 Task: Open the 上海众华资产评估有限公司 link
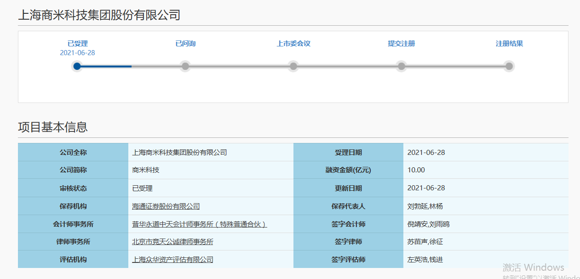click(x=172, y=260)
